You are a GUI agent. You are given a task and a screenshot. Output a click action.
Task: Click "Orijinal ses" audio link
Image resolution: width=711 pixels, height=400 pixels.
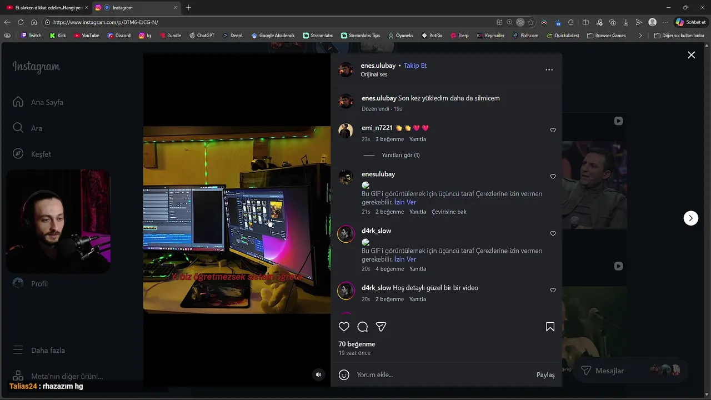click(x=374, y=74)
